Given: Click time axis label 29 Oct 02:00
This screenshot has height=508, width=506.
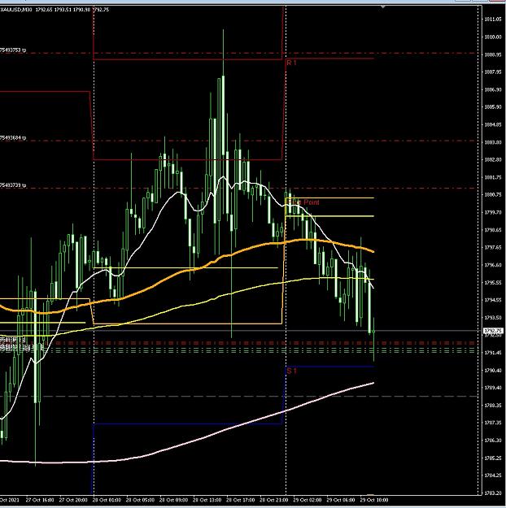Looking at the screenshot, I should 308,500.
